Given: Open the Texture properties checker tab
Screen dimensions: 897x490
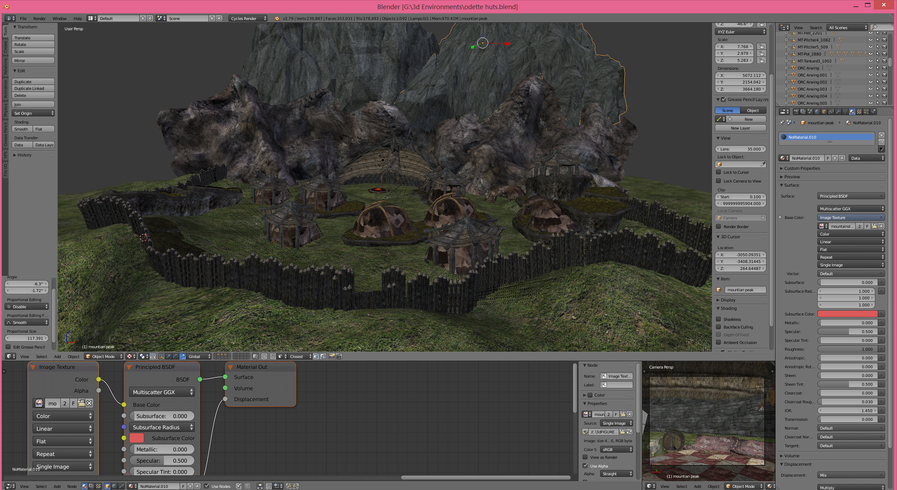Looking at the screenshot, I should click(x=859, y=112).
